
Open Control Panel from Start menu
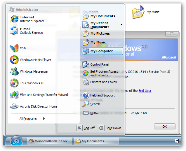pos(99,64)
